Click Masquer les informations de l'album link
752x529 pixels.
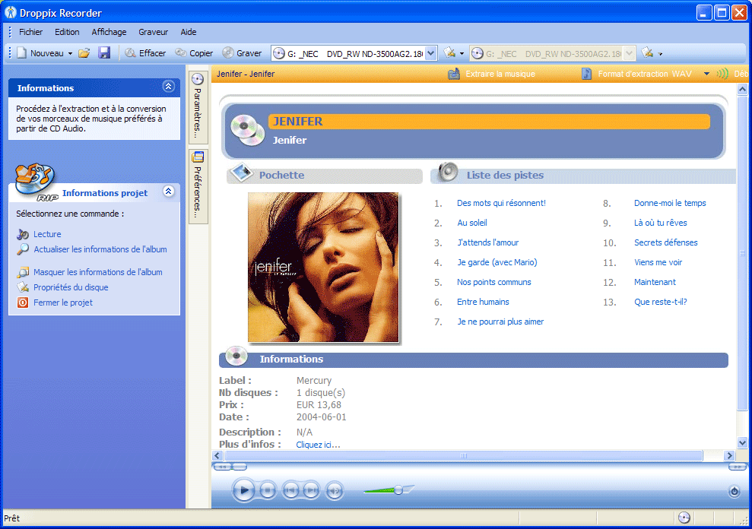pos(97,272)
